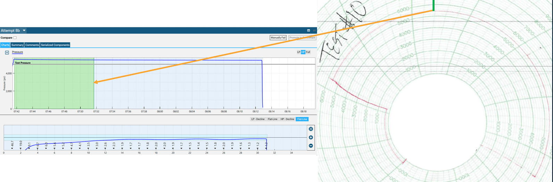Select the LP pressure range button
Viewport: 553px width, 182px height.
click(x=299, y=52)
